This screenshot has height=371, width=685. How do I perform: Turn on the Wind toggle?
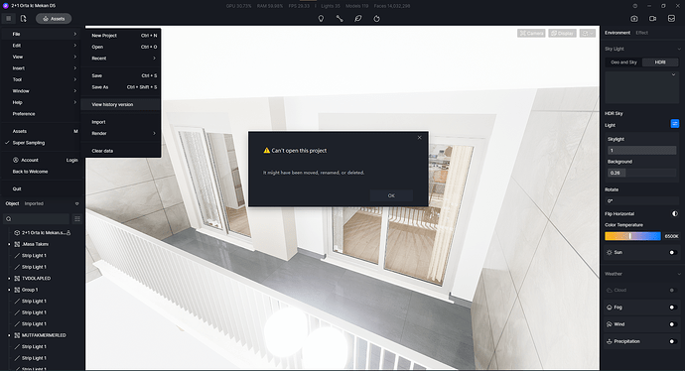pos(673,324)
